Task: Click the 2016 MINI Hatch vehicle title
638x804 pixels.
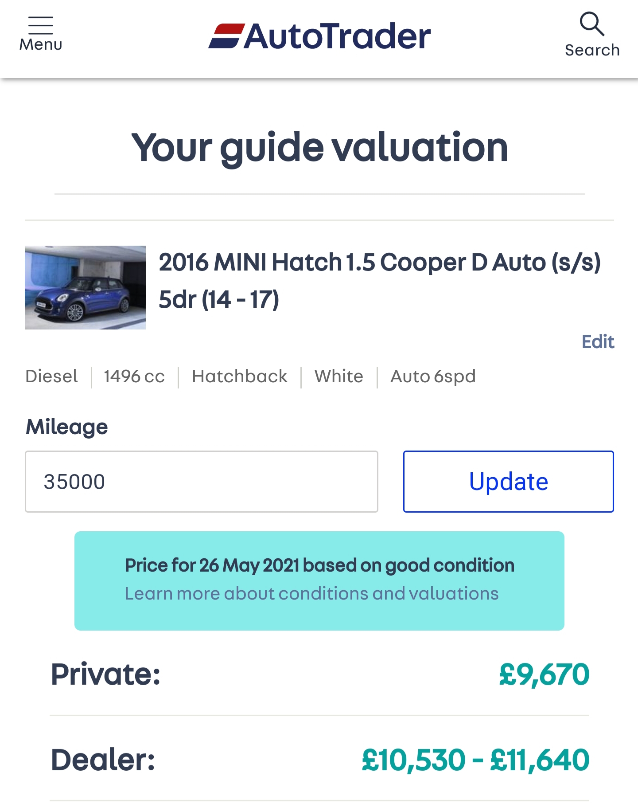Action: [x=379, y=280]
